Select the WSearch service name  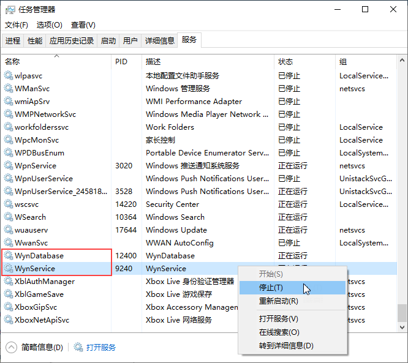pyautogui.click(x=31, y=217)
